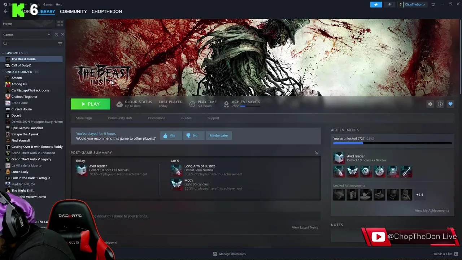Open Steam help question mark
The width and height of the screenshot is (462, 260).
click(400, 5)
